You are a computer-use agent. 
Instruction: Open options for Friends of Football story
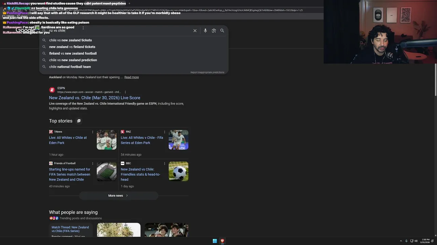(93, 164)
